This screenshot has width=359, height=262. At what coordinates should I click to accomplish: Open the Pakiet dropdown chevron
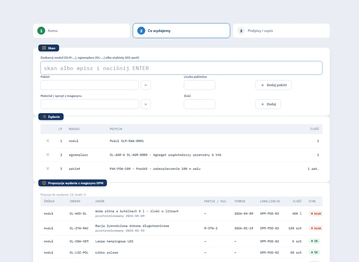(x=146, y=85)
